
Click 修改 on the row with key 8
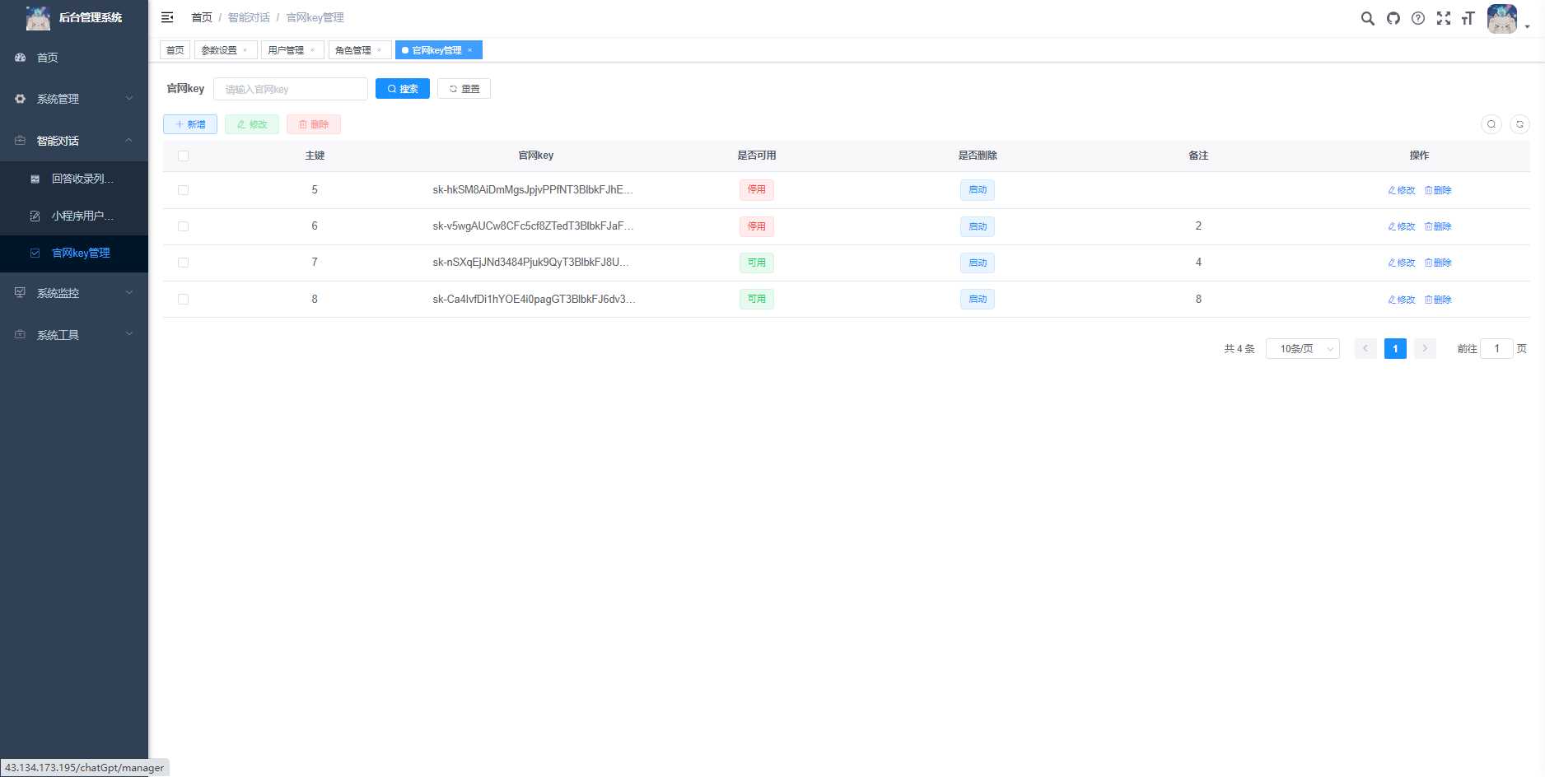pos(1400,300)
